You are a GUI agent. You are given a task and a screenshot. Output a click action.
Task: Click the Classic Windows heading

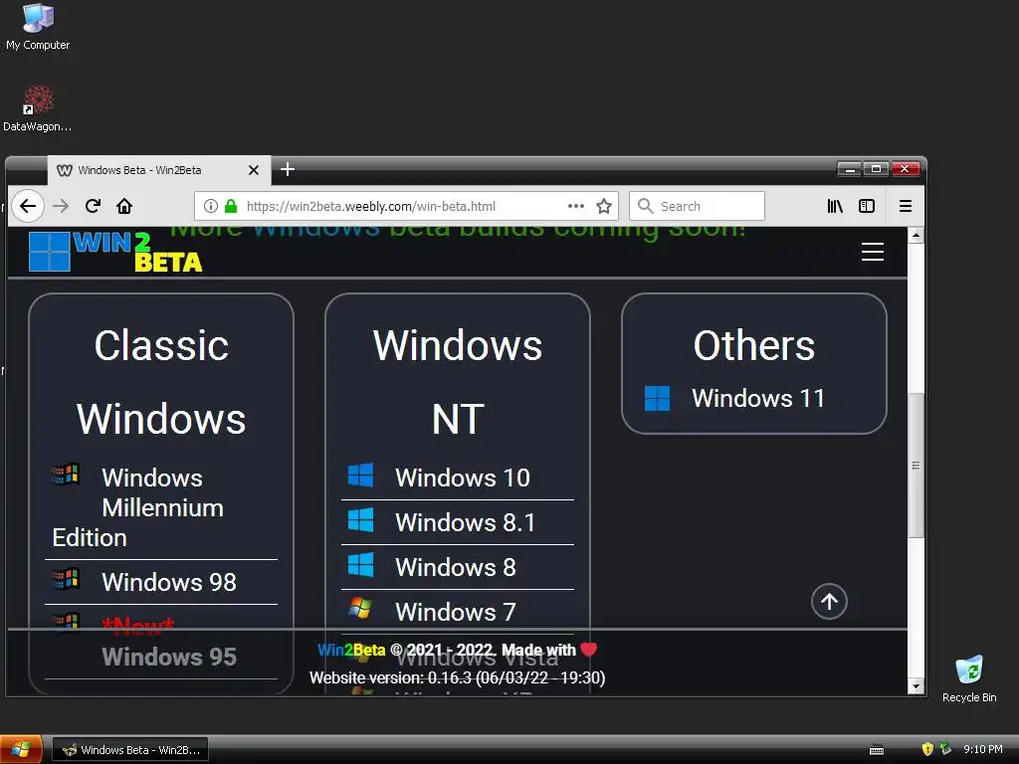click(161, 382)
